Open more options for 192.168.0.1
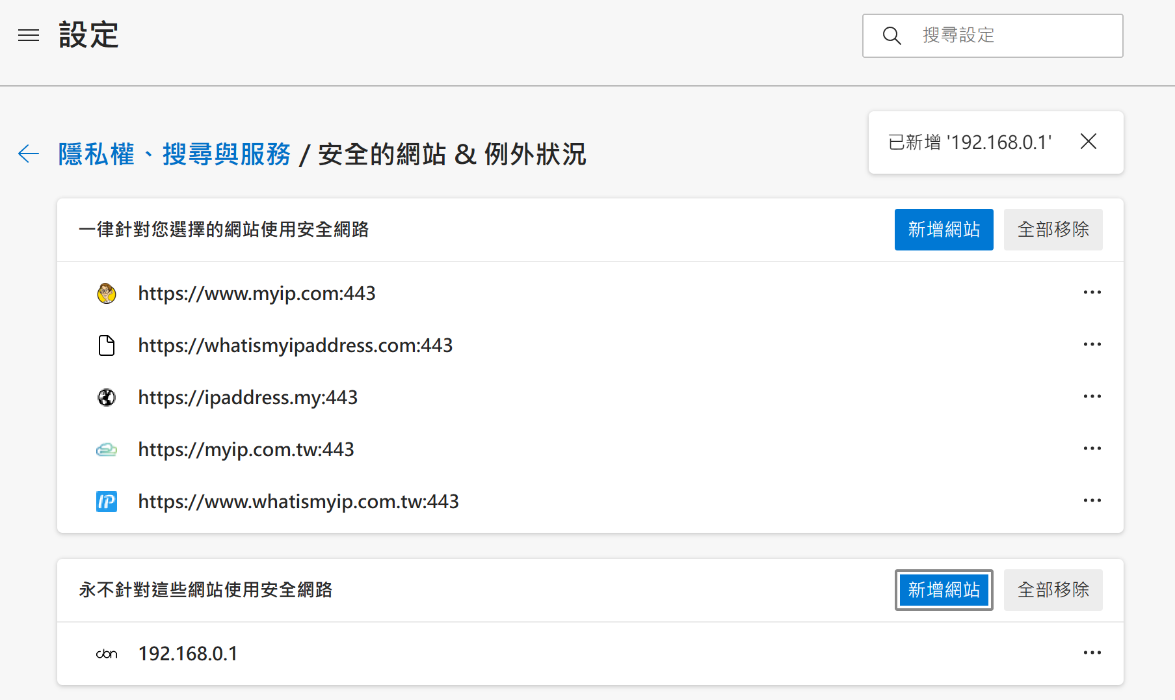The image size is (1175, 700). point(1092,653)
